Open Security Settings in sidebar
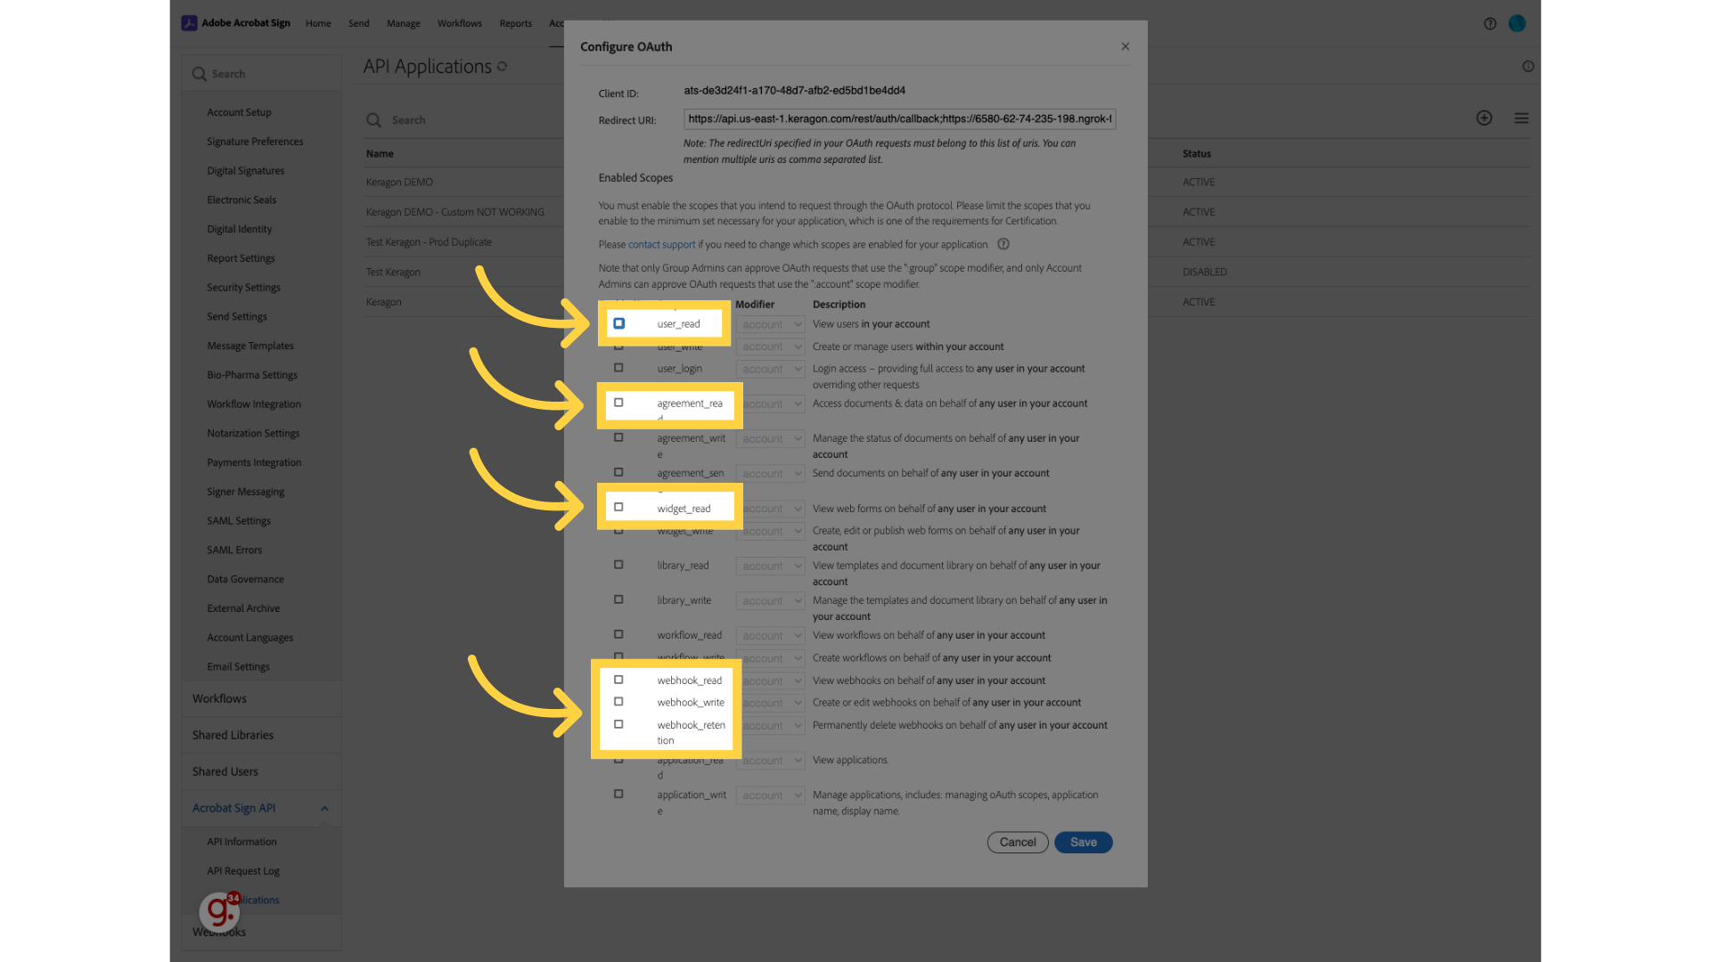Screen dimensions: 1711x962 pos(243,288)
